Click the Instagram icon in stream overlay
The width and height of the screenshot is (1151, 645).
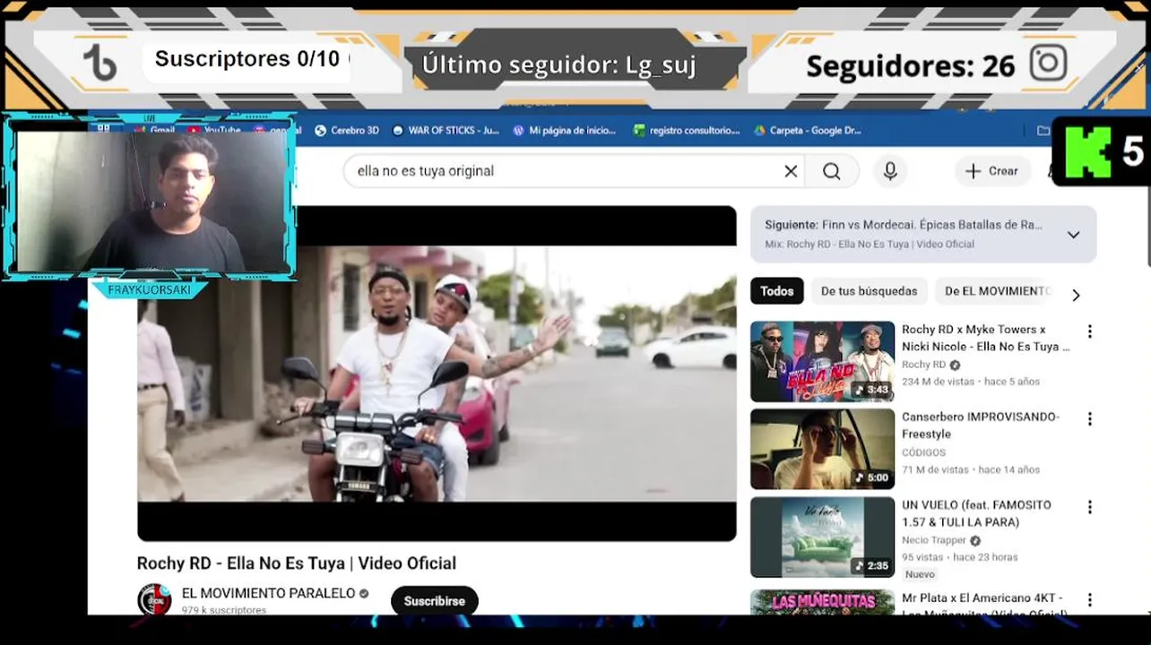(1048, 64)
